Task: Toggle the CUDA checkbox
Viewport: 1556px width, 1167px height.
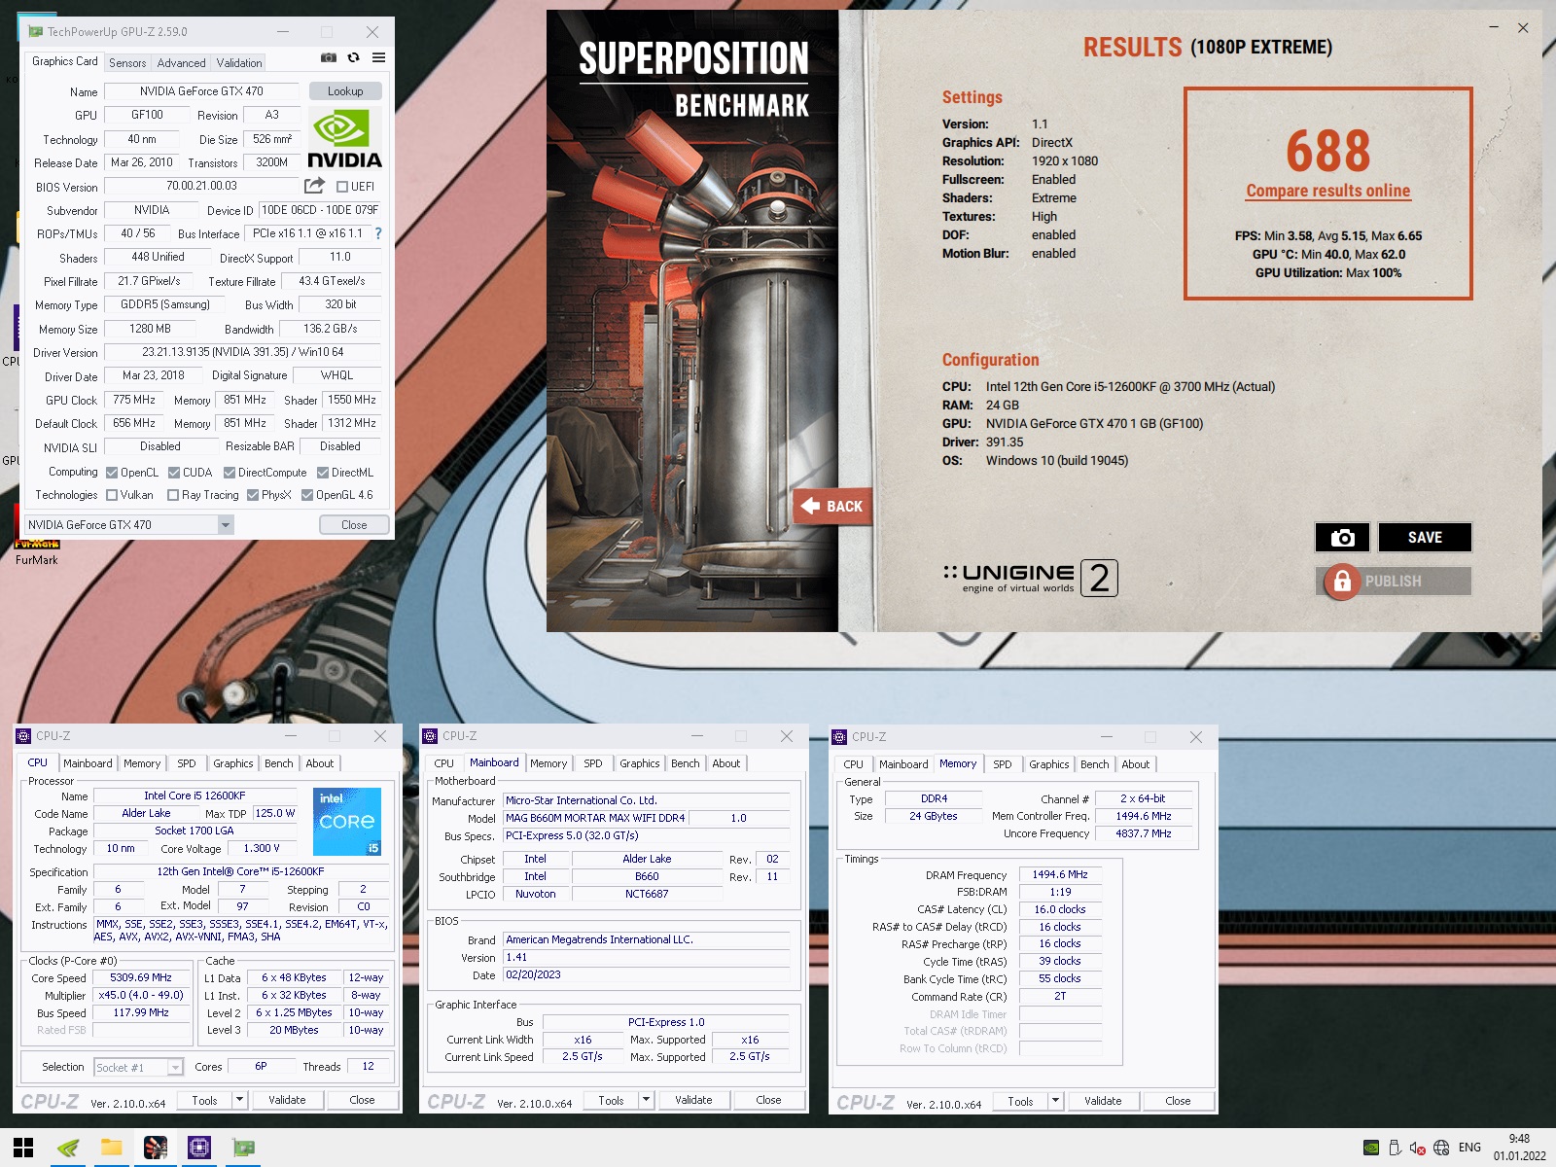Action: [x=174, y=473]
